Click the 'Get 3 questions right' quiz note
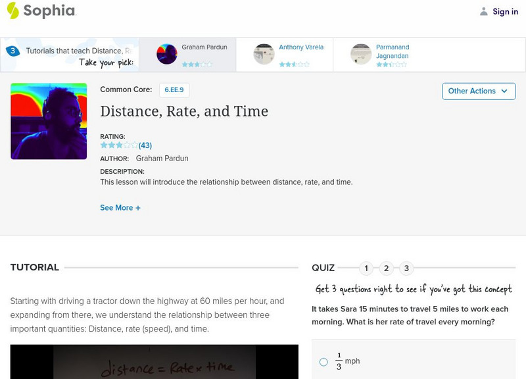The height and width of the screenshot is (379, 526). pyautogui.click(x=414, y=289)
